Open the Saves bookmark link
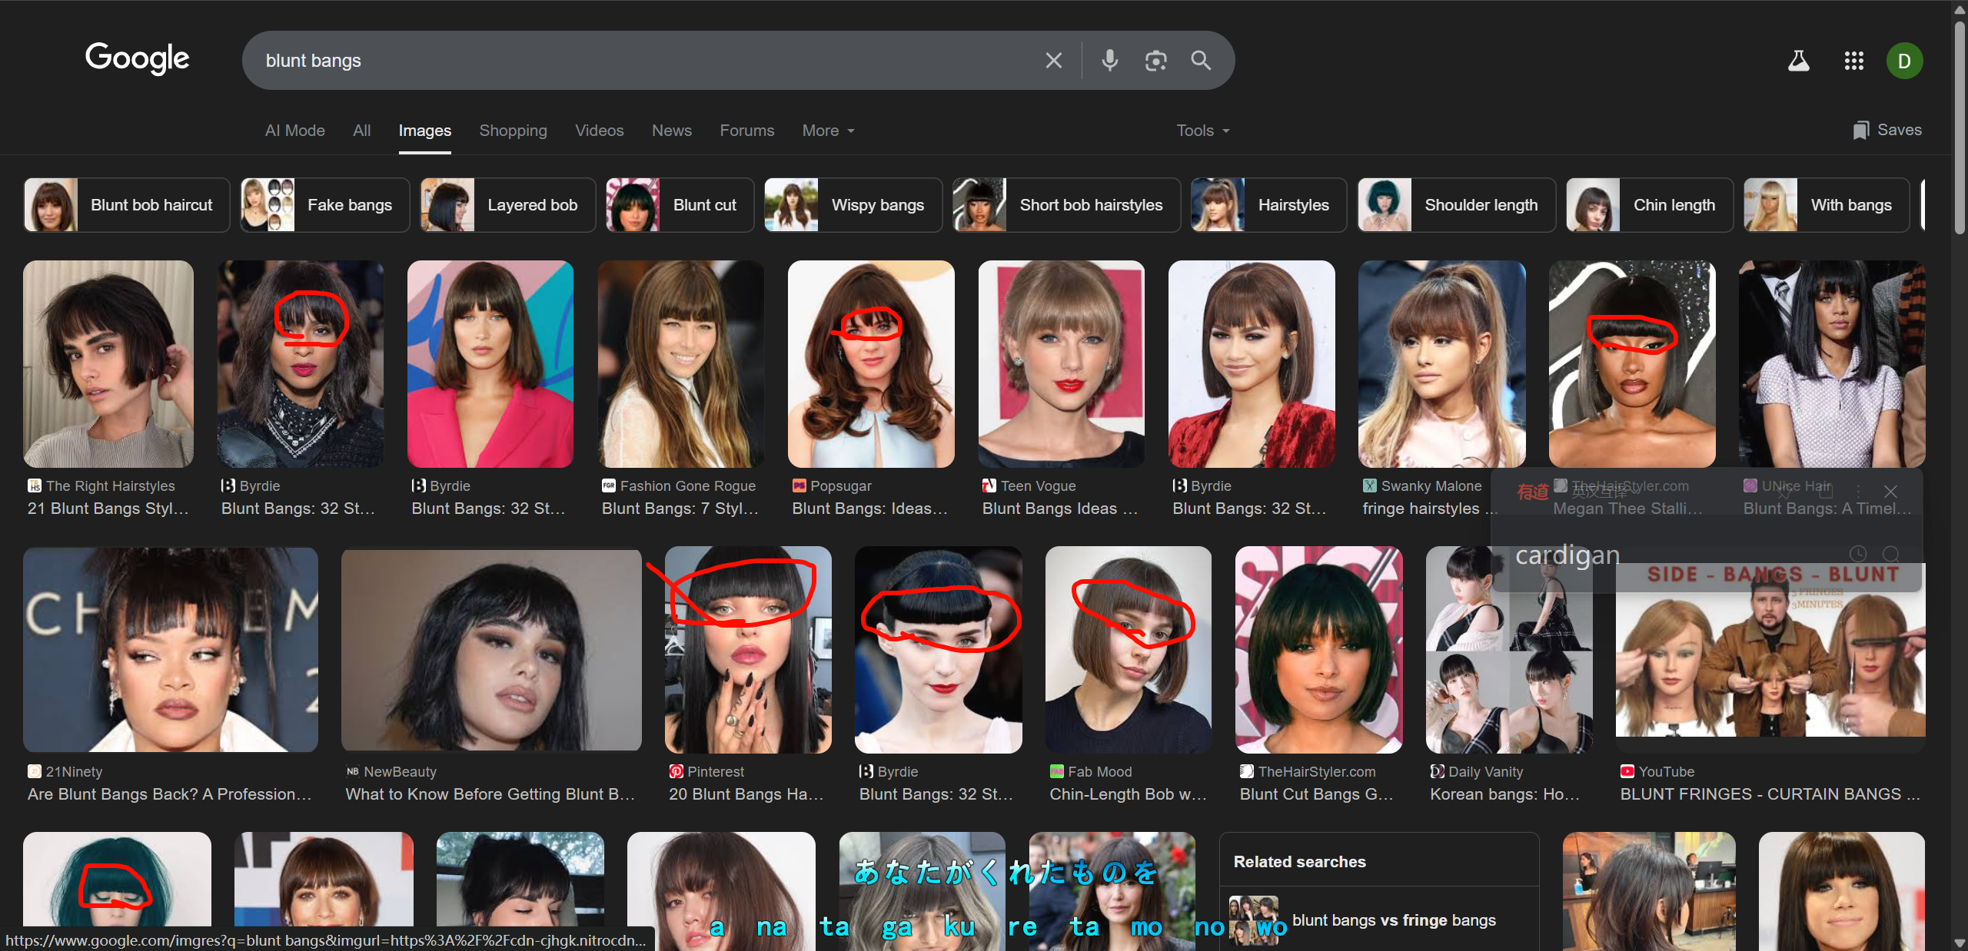The width and height of the screenshot is (1968, 951). point(1887,130)
